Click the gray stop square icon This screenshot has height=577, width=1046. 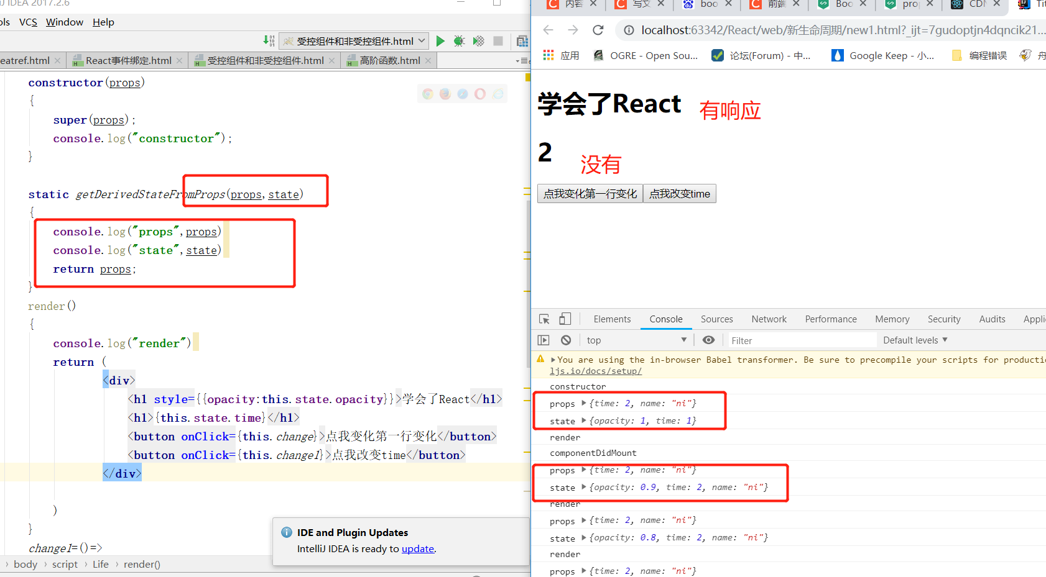(x=498, y=41)
